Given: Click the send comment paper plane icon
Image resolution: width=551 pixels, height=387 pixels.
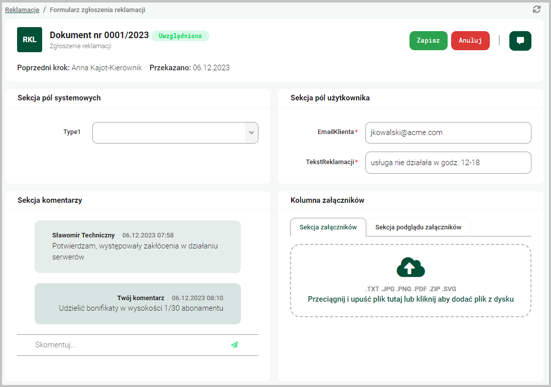Looking at the screenshot, I should pos(234,345).
